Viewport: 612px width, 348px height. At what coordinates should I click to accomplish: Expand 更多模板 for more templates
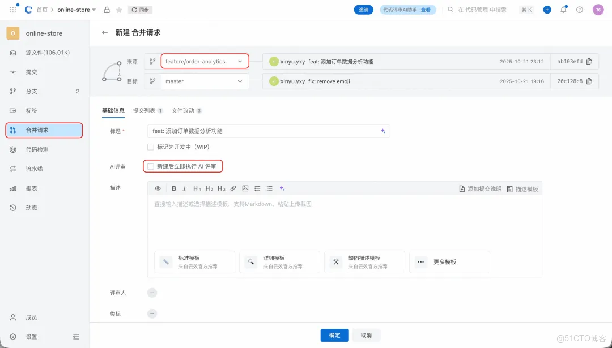pyautogui.click(x=449, y=261)
